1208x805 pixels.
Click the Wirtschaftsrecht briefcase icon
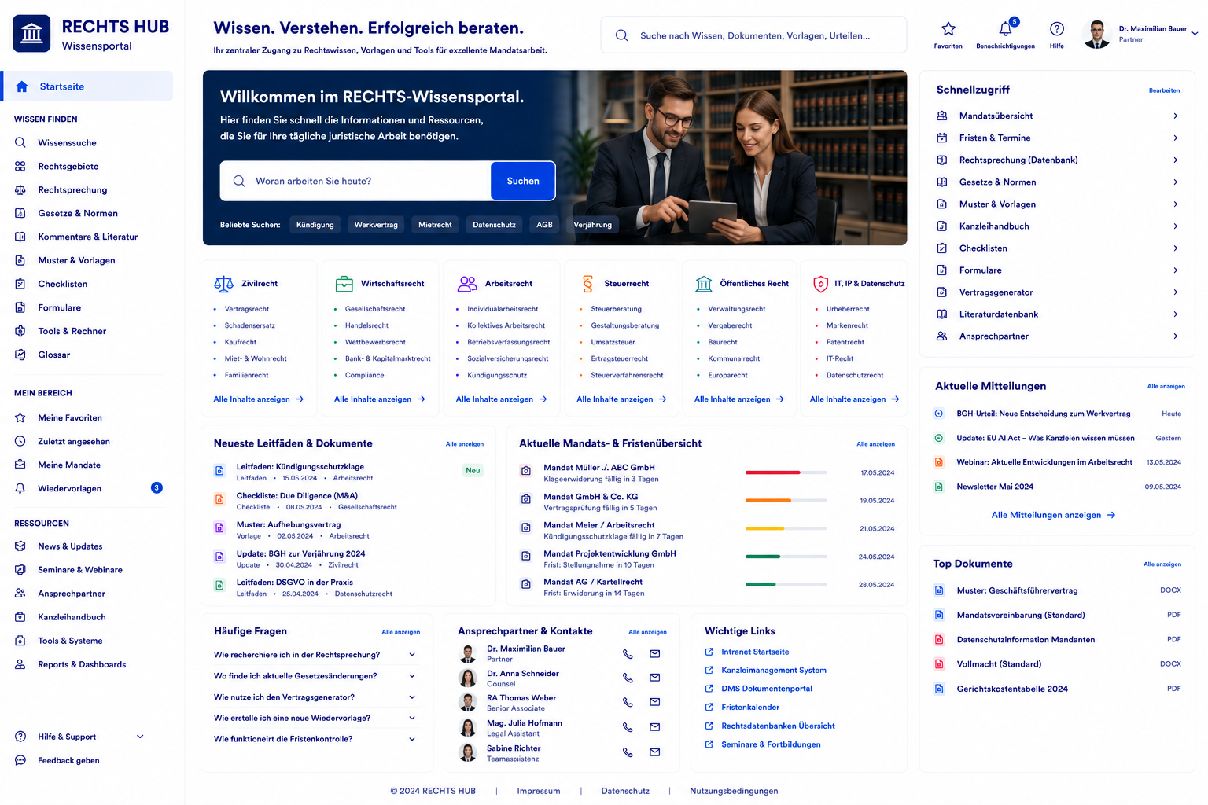tap(344, 284)
